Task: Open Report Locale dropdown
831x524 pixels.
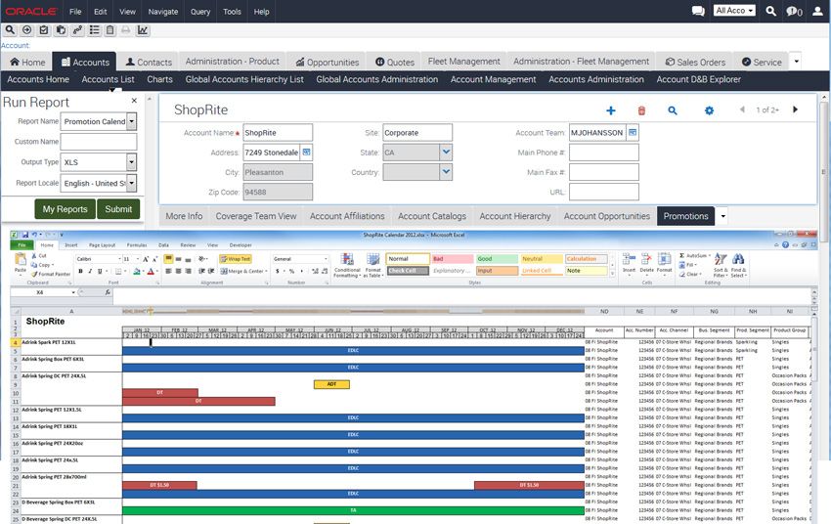Action: click(131, 184)
